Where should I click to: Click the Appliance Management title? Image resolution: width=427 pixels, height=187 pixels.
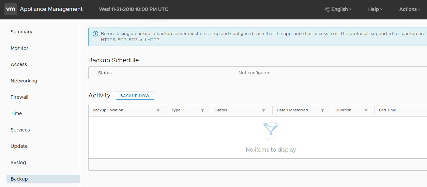51,9
